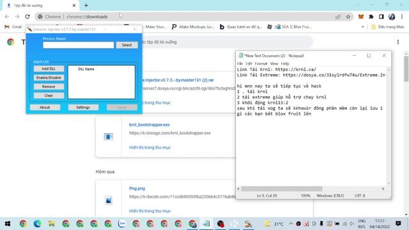Open the Windows Start menu
This screenshot has width=409, height=230.
pyautogui.click(x=8, y=224)
